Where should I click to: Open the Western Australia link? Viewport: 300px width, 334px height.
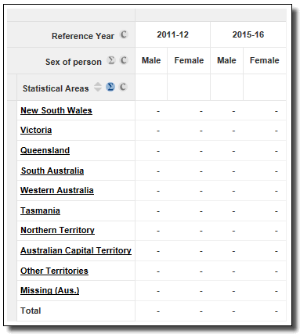[57, 190]
